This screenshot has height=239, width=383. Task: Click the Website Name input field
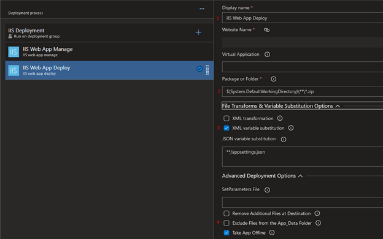click(x=303, y=42)
